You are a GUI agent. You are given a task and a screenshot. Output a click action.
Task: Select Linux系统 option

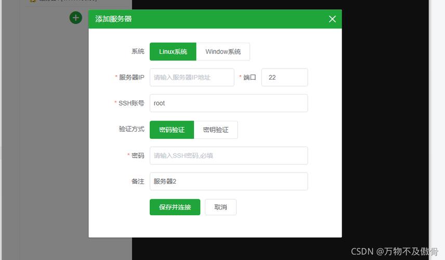coord(173,51)
